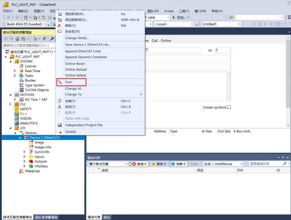Collapse Device 2 (EtherCAT) node
Screen dimensions: 291x220
click(20, 138)
